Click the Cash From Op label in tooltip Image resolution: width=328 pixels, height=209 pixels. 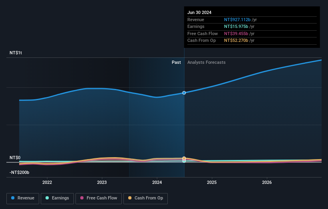click(201, 41)
